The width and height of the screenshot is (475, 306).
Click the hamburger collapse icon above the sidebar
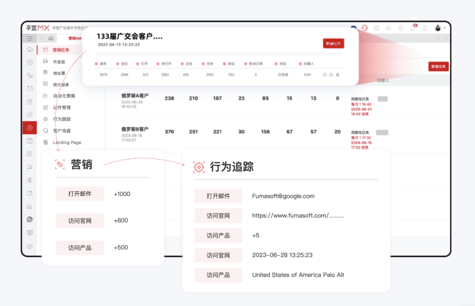[29, 38]
